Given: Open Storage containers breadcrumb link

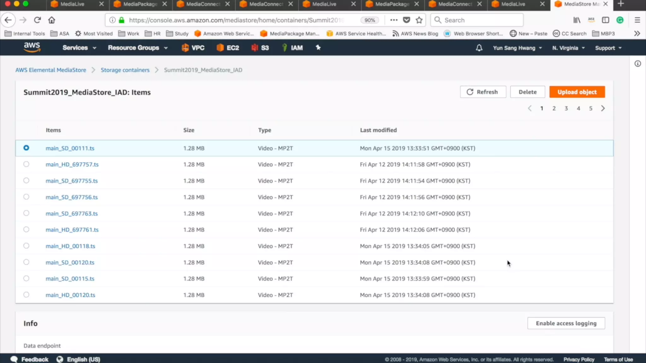Looking at the screenshot, I should click(x=125, y=70).
